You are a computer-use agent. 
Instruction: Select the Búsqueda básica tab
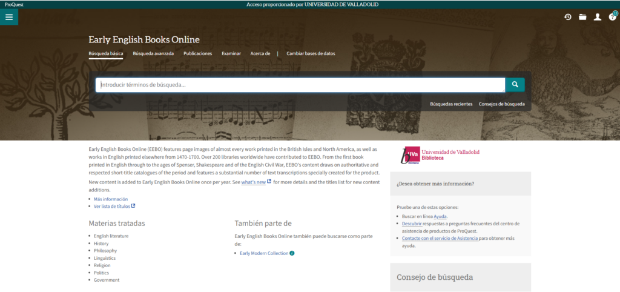coord(106,53)
